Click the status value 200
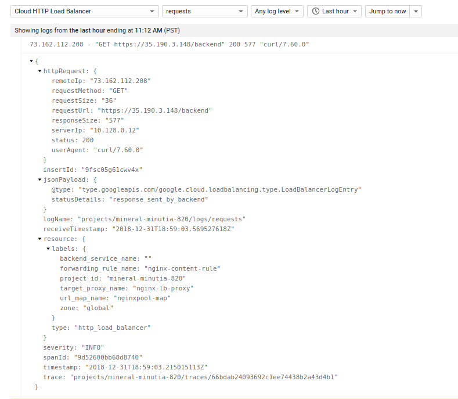The width and height of the screenshot is (458, 399). point(88,141)
